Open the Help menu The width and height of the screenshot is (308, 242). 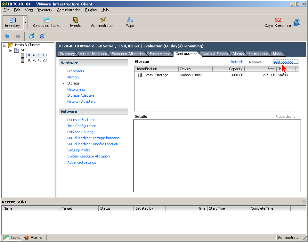pyautogui.click(x=105, y=10)
